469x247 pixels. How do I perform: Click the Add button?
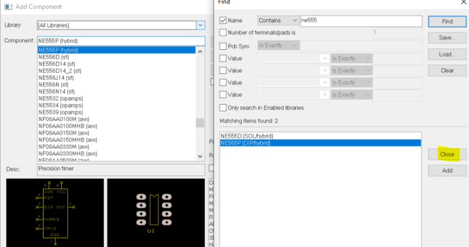(x=447, y=171)
